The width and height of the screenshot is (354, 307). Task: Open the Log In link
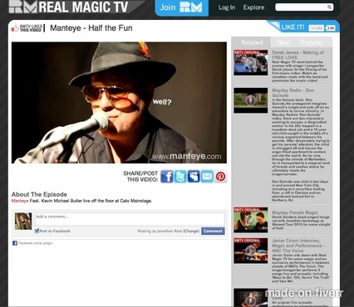pyautogui.click(x=227, y=7)
